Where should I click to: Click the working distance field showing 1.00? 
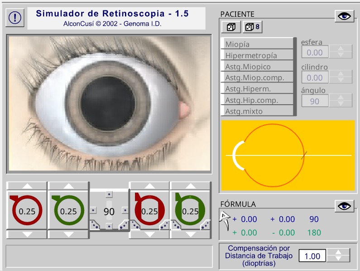(x=312, y=256)
